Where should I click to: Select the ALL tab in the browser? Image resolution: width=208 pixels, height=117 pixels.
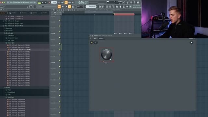click(4, 13)
